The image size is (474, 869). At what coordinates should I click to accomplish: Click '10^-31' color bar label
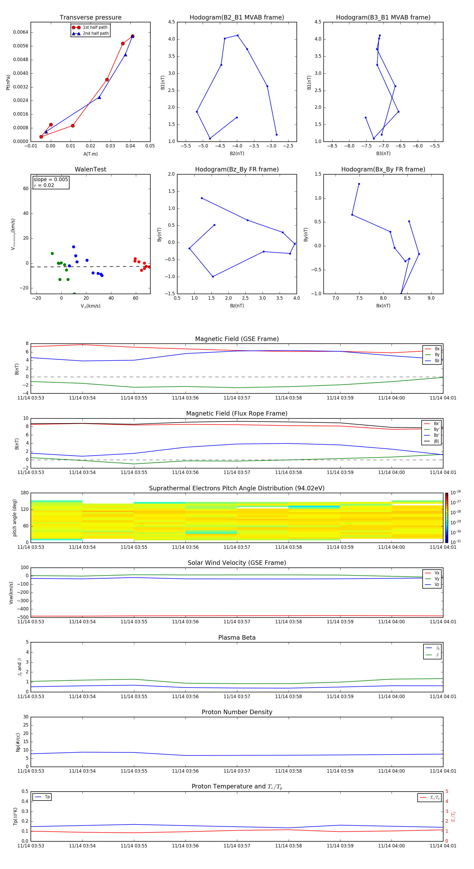[x=456, y=542]
